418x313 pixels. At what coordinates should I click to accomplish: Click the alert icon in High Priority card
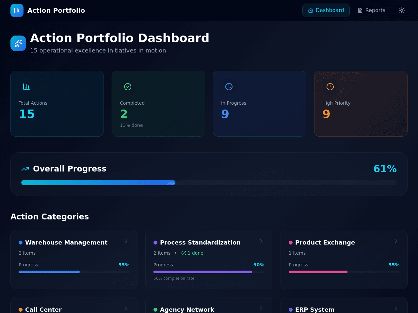point(330,87)
